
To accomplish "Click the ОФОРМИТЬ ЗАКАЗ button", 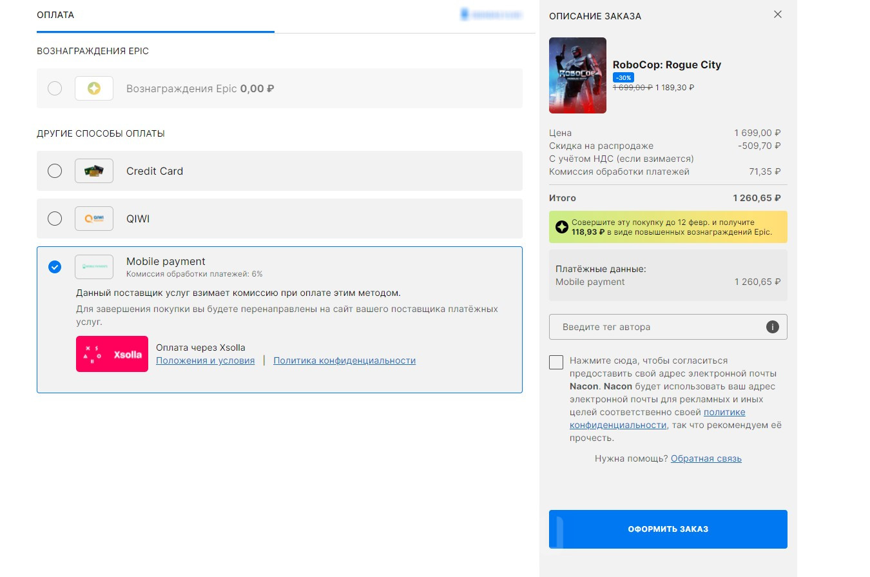I will pyautogui.click(x=668, y=529).
